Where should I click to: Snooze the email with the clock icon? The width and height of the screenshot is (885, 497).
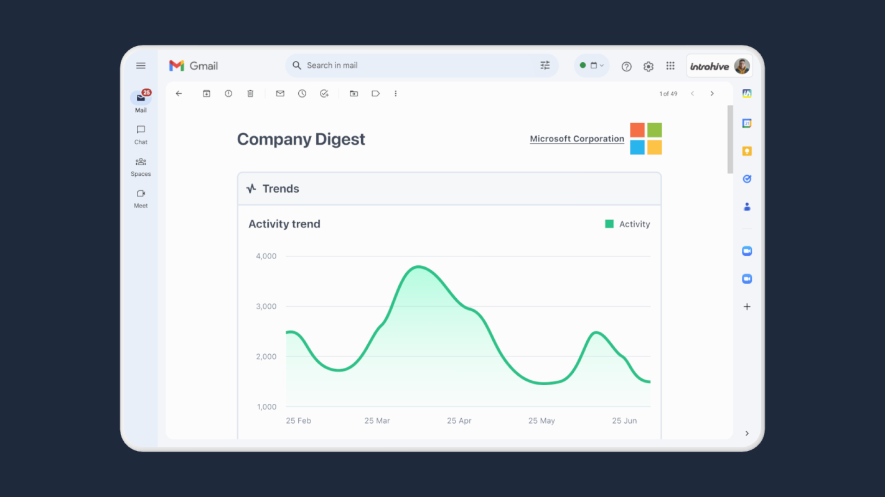click(x=302, y=94)
